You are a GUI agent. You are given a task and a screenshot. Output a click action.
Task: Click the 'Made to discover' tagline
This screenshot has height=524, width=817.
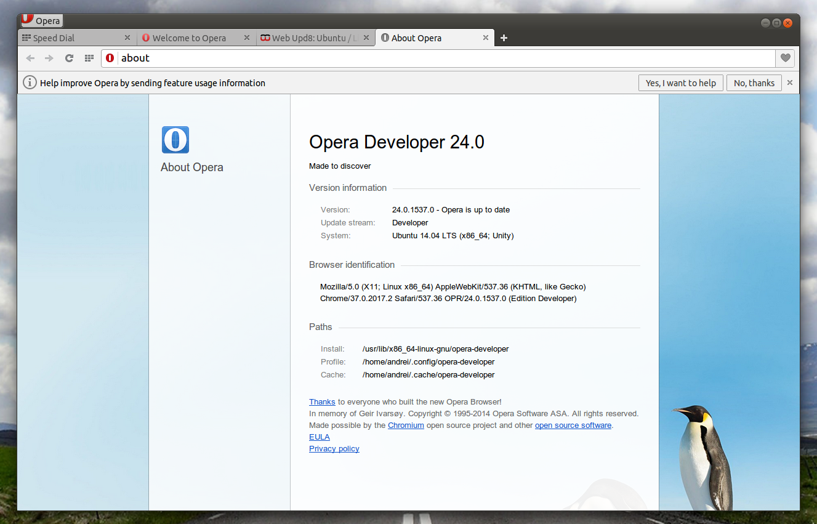[x=340, y=166]
